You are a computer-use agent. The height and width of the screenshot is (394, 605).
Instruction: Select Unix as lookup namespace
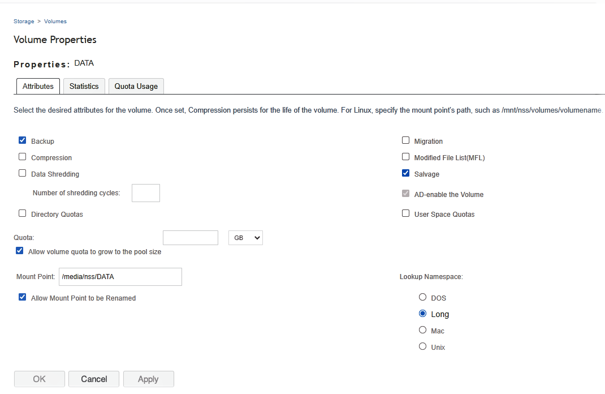click(x=422, y=346)
